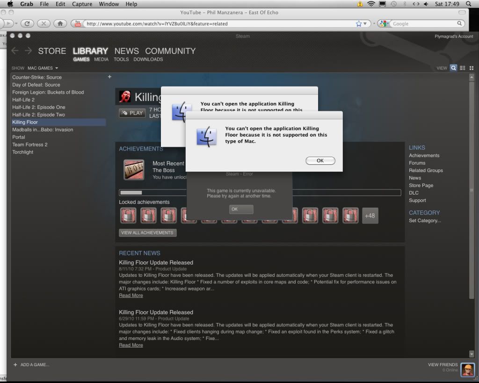Click the plus icon beside Counter-Strike: Source
Image resolution: width=479 pixels, height=383 pixels.
click(x=109, y=77)
